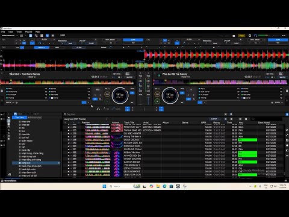
Task: Open Microsoft Edge from taskbar
Action: pyautogui.click(x=164, y=186)
